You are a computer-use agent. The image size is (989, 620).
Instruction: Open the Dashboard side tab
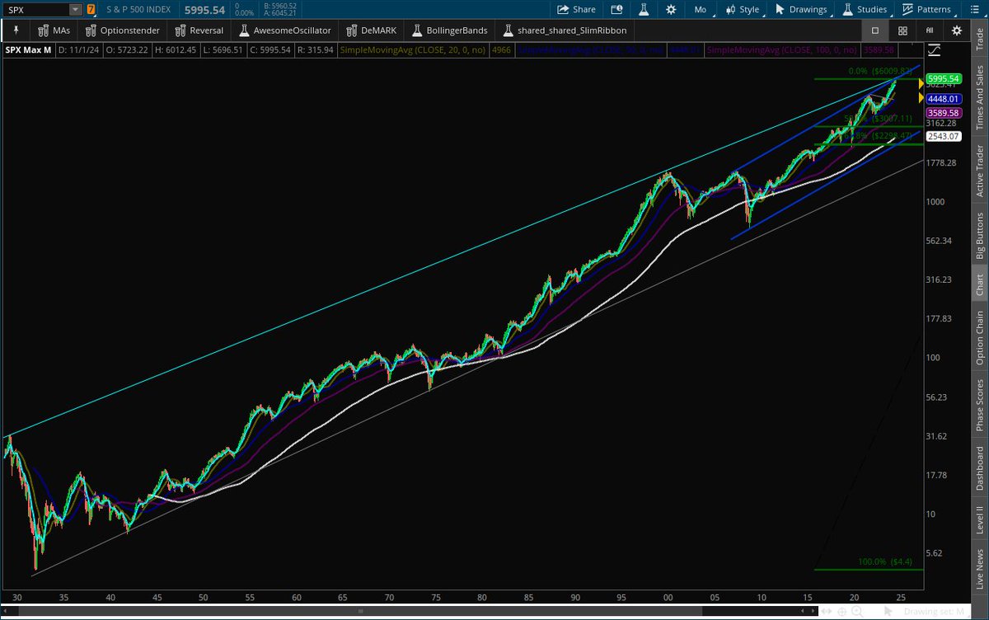coord(979,469)
